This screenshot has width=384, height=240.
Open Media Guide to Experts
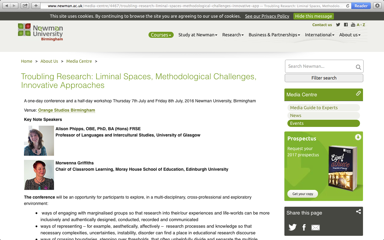click(323, 108)
